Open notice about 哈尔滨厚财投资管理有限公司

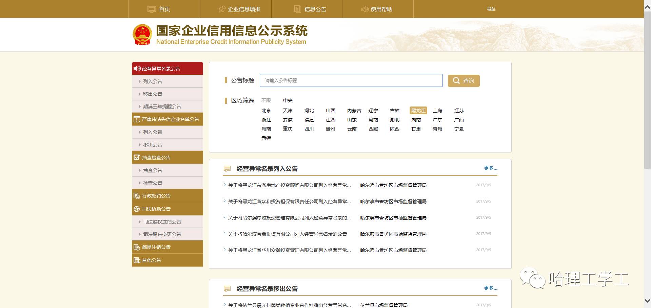(290, 218)
